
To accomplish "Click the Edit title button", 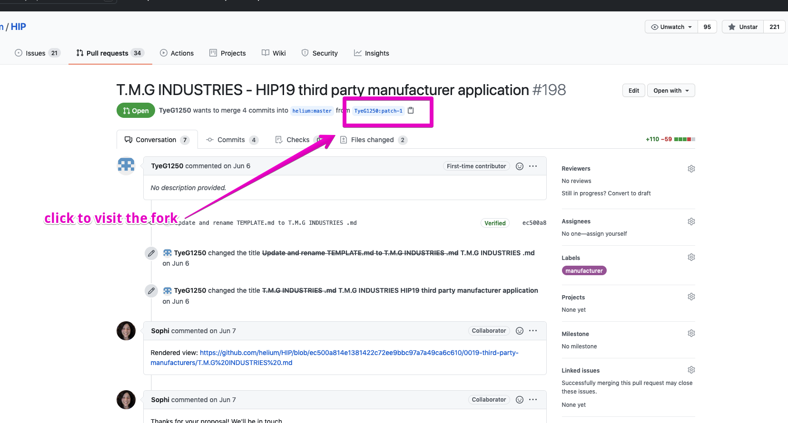I will [634, 90].
